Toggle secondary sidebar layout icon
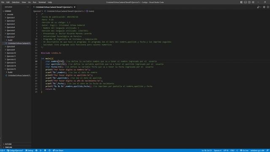Viewport: 270px width, 152px height. 249,2
